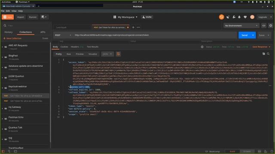Screen dimensions: 275x154
Task: Select Raw response view
Action: point(69,54)
